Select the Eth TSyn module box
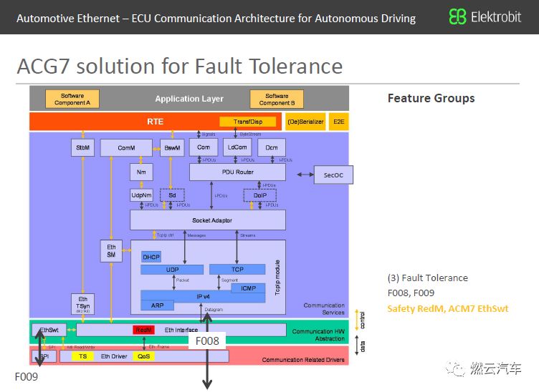This screenshot has height=392, width=539. pos(82,304)
